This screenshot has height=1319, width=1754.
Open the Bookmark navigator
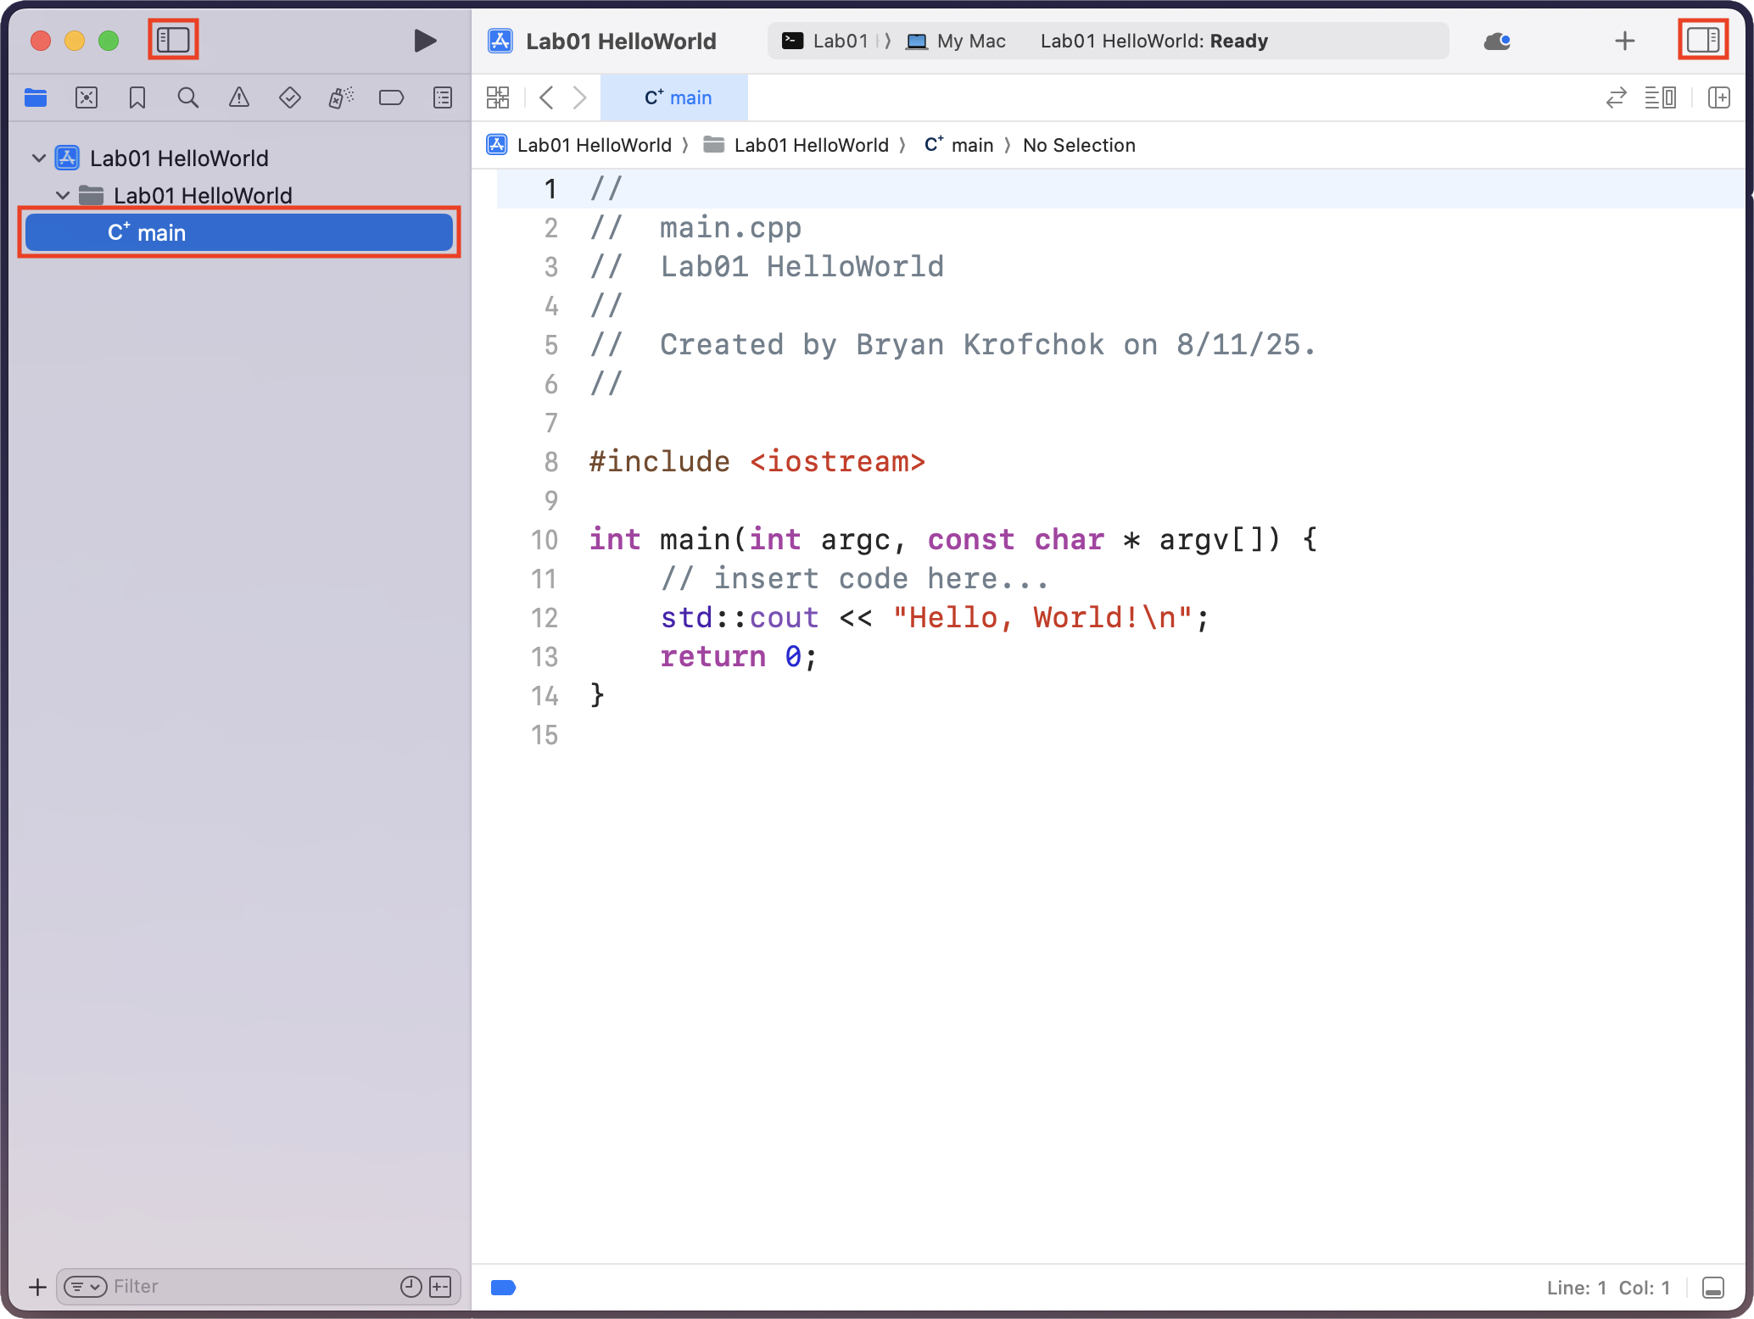[137, 98]
